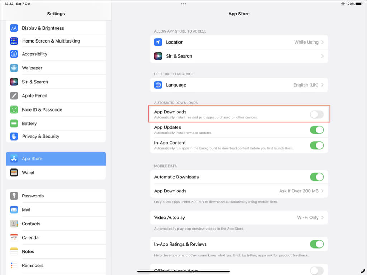Tap 'Calendar' label in sidebar
The image size is (367, 275).
[31, 237]
